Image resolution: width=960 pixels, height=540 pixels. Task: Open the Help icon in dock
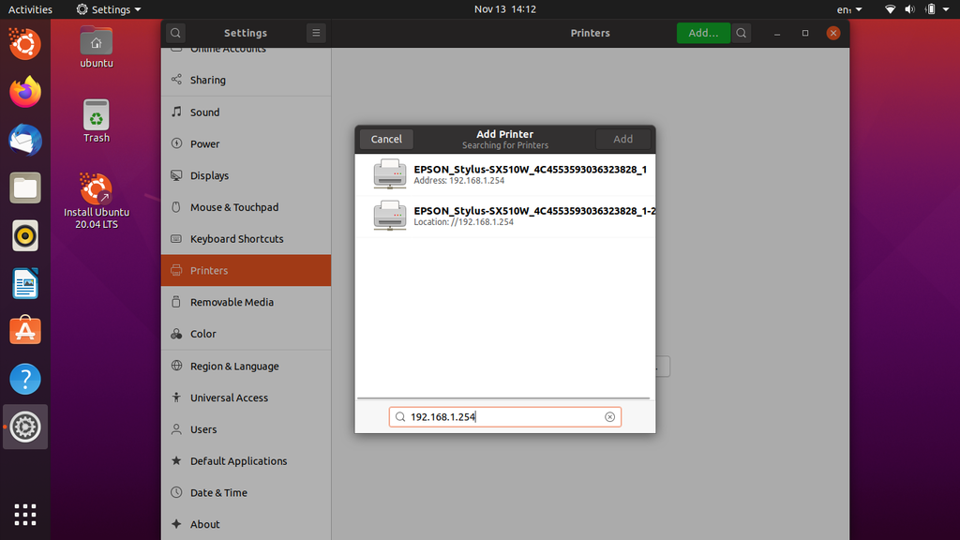[25, 379]
